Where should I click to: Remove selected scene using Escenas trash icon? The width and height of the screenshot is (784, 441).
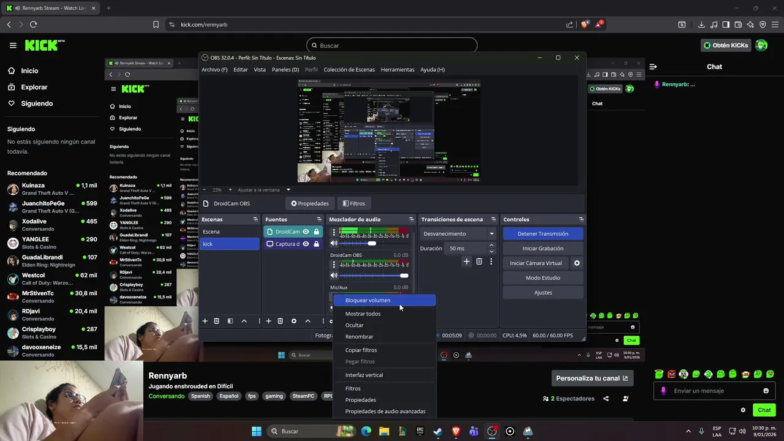216,321
